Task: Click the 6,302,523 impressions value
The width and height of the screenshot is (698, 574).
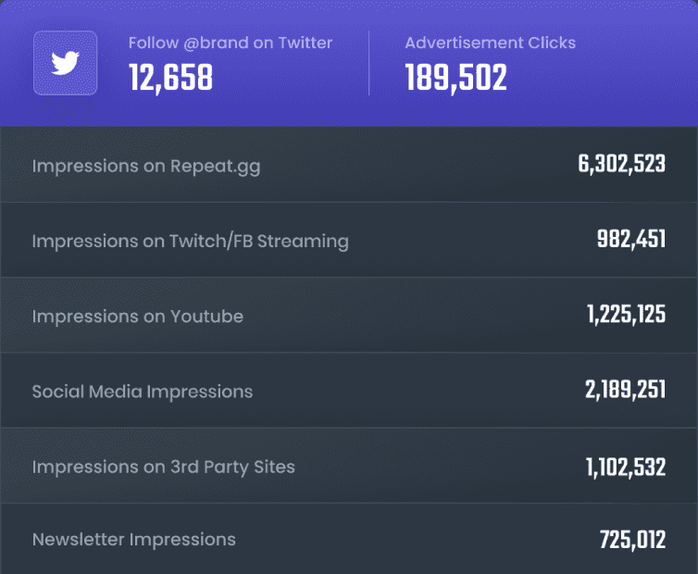Action: point(622,166)
